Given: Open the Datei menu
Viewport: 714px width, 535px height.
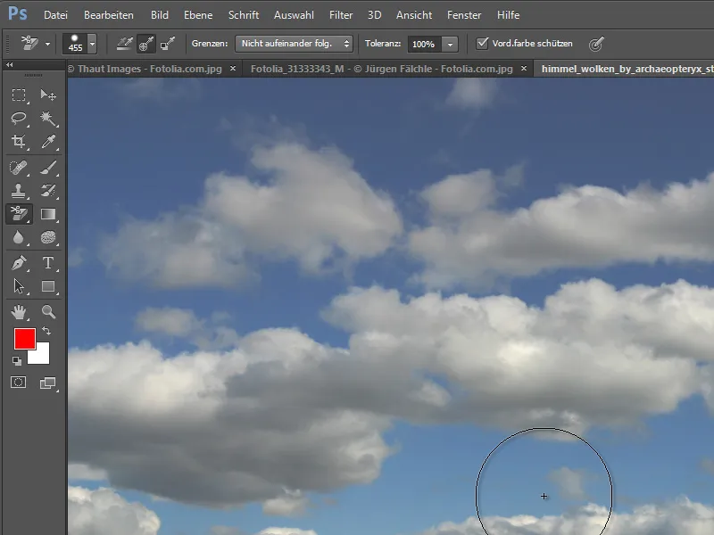Looking at the screenshot, I should tap(55, 15).
